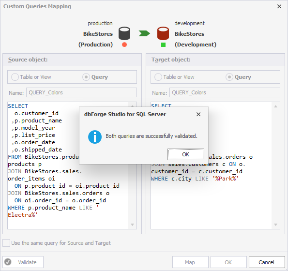Screen dimensions: 288x271
Task: Click ',p.list_price' line in source query
Action: (33, 135)
